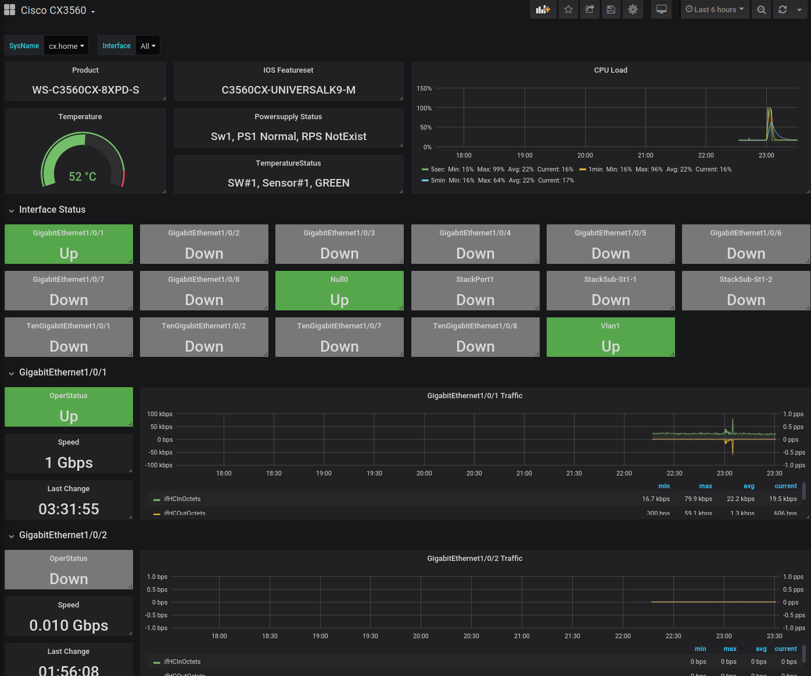
Task: Collapse the GigabitEthernet1/0/2 row
Action: click(x=63, y=535)
